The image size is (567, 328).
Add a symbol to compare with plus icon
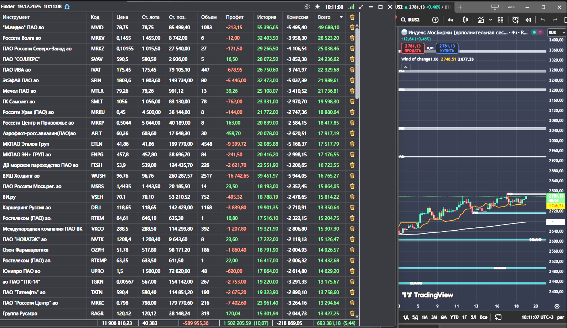coord(435,20)
